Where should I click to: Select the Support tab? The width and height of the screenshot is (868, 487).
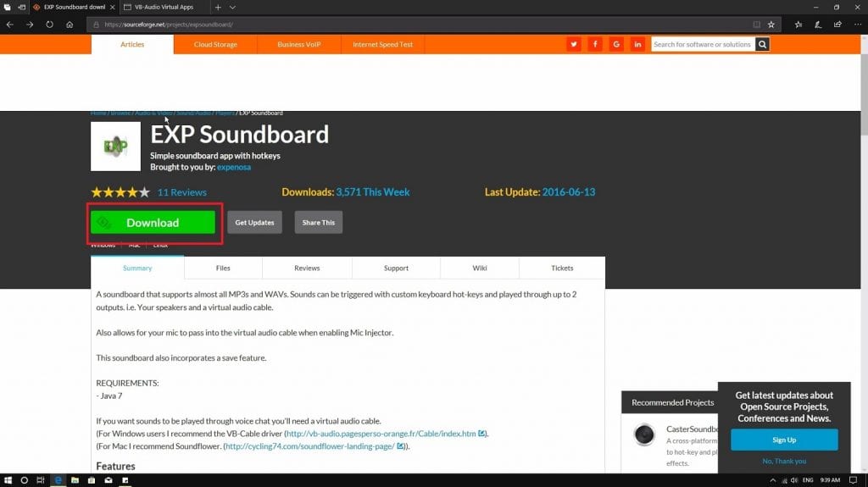coord(396,268)
